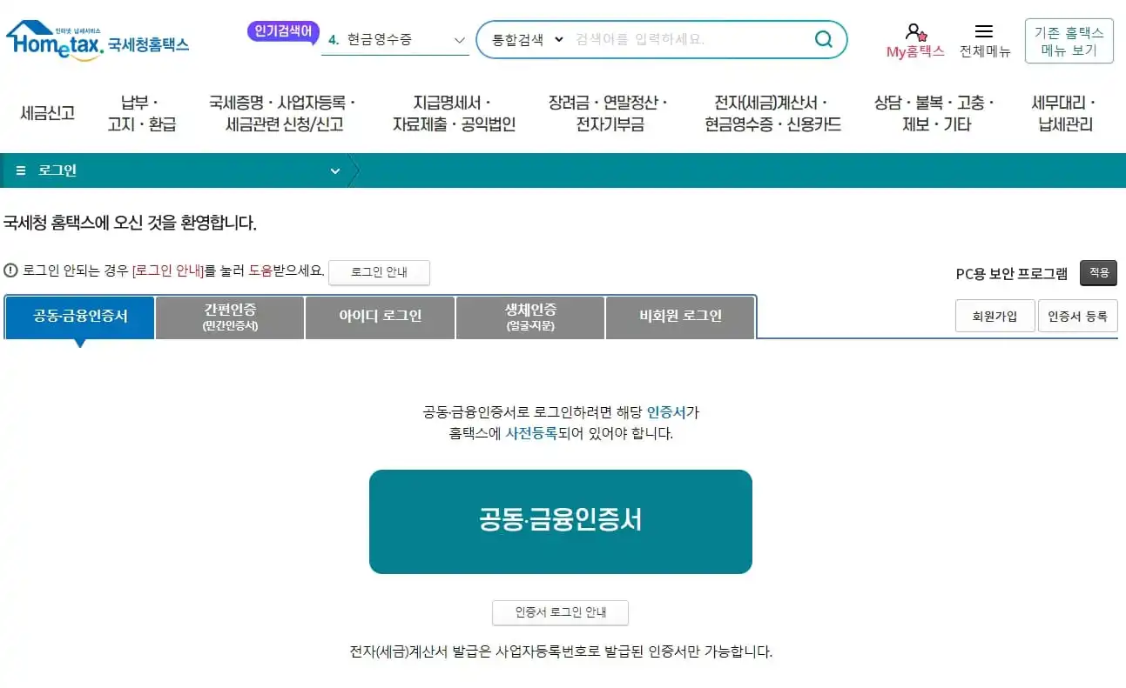Click the search magnifier icon

pyautogui.click(x=822, y=39)
